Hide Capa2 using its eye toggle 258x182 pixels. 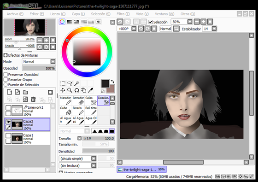point(8,122)
